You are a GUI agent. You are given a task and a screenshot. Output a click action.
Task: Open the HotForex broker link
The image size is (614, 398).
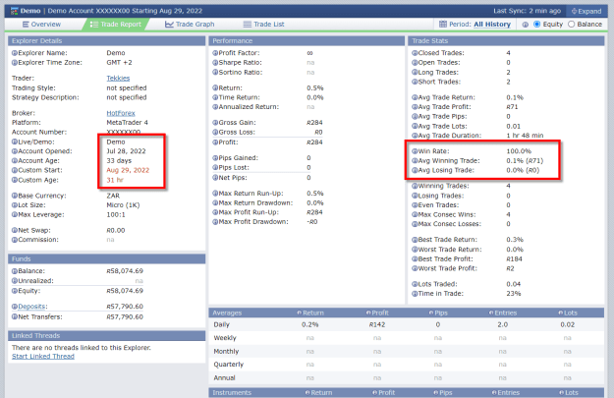pos(121,113)
